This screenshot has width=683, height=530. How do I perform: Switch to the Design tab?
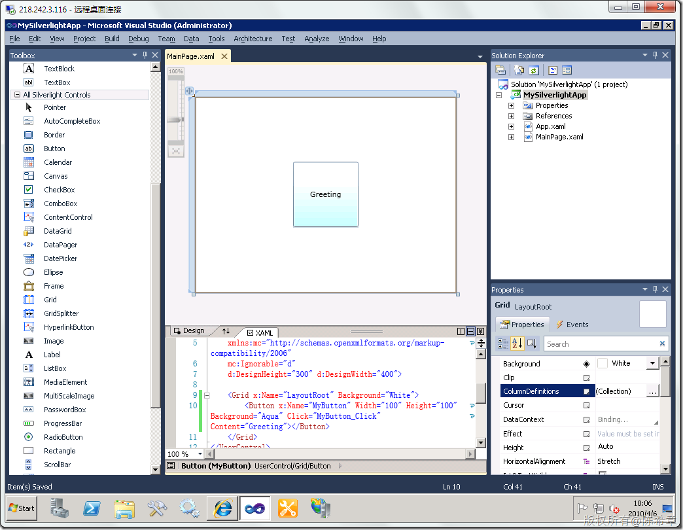click(x=190, y=331)
